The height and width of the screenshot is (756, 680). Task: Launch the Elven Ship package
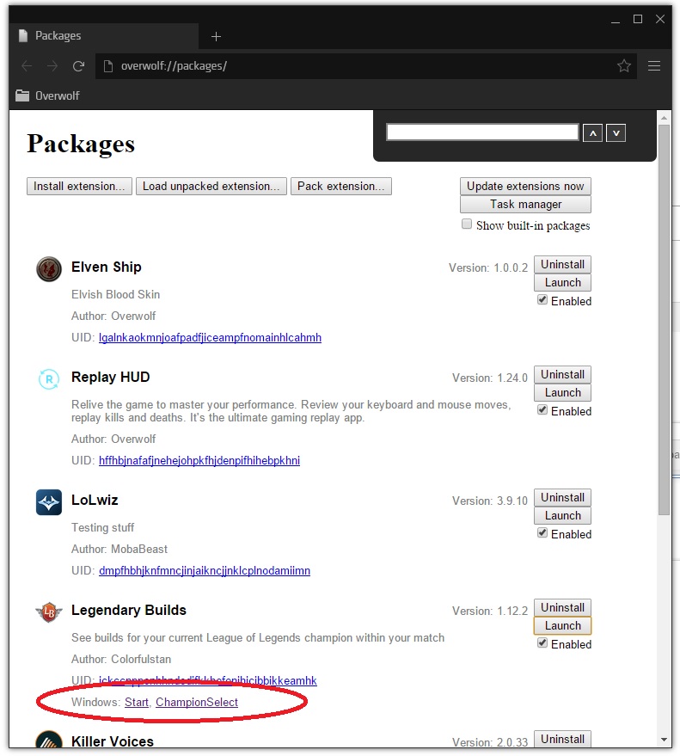pos(562,283)
